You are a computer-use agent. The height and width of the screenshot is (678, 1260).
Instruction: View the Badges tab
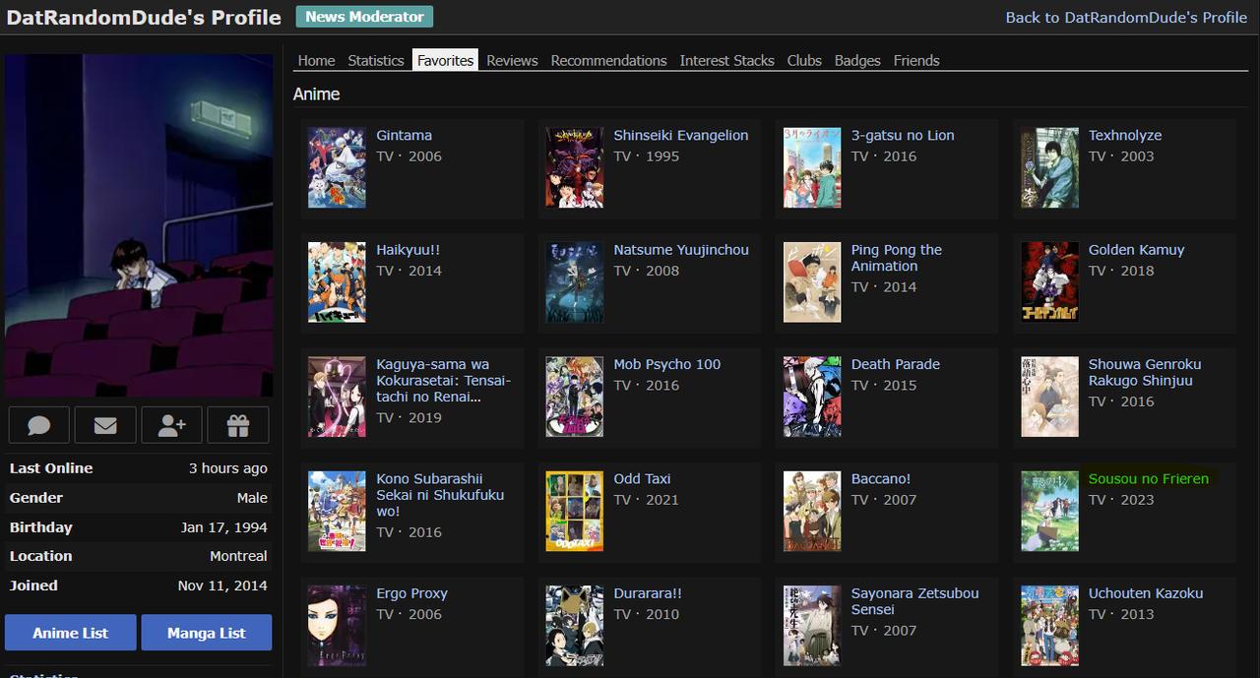coord(857,60)
